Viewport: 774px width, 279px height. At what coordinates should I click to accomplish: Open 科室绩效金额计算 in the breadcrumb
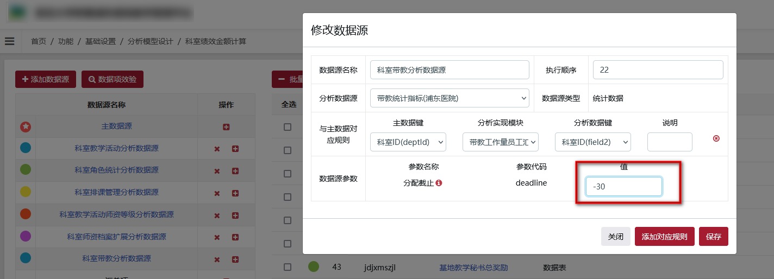tap(216, 41)
